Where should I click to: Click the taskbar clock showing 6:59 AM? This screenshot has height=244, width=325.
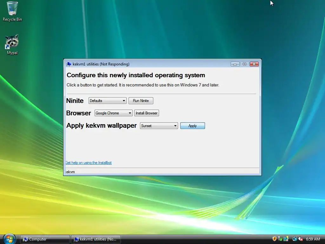(x=313, y=239)
